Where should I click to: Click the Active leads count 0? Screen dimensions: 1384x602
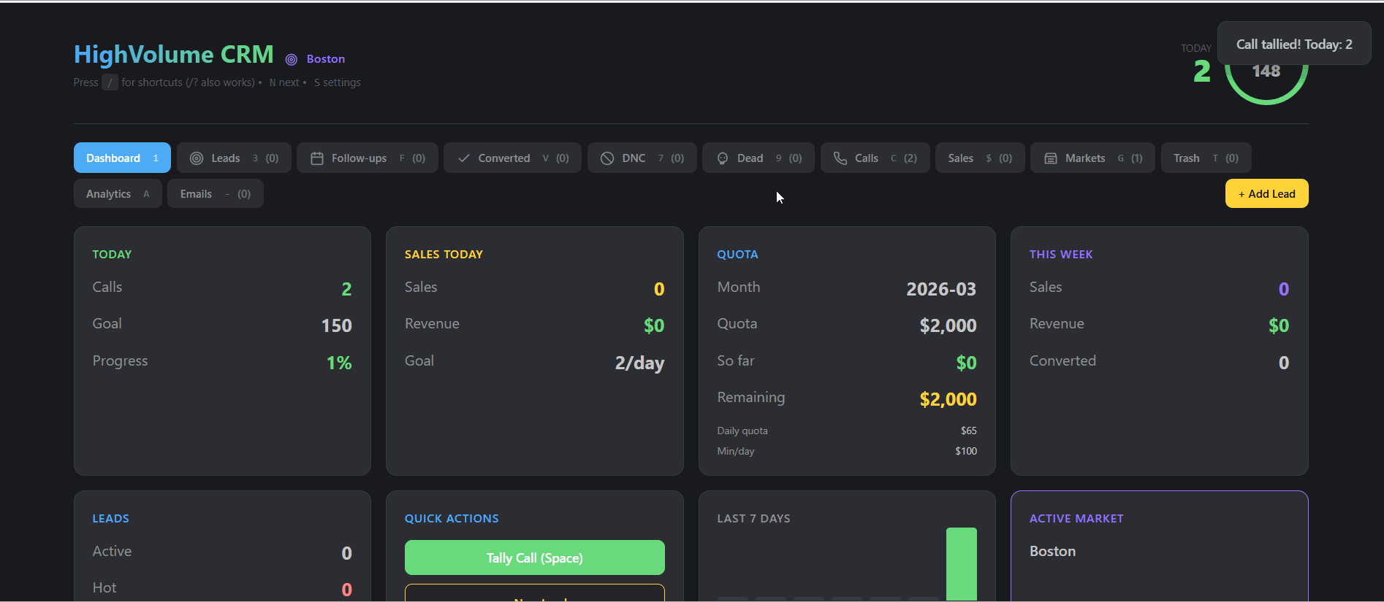346,553
